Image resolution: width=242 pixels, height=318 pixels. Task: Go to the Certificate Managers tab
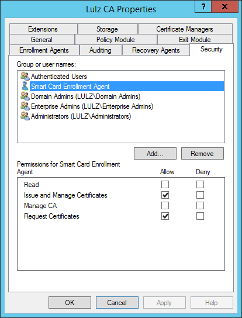[x=185, y=29]
